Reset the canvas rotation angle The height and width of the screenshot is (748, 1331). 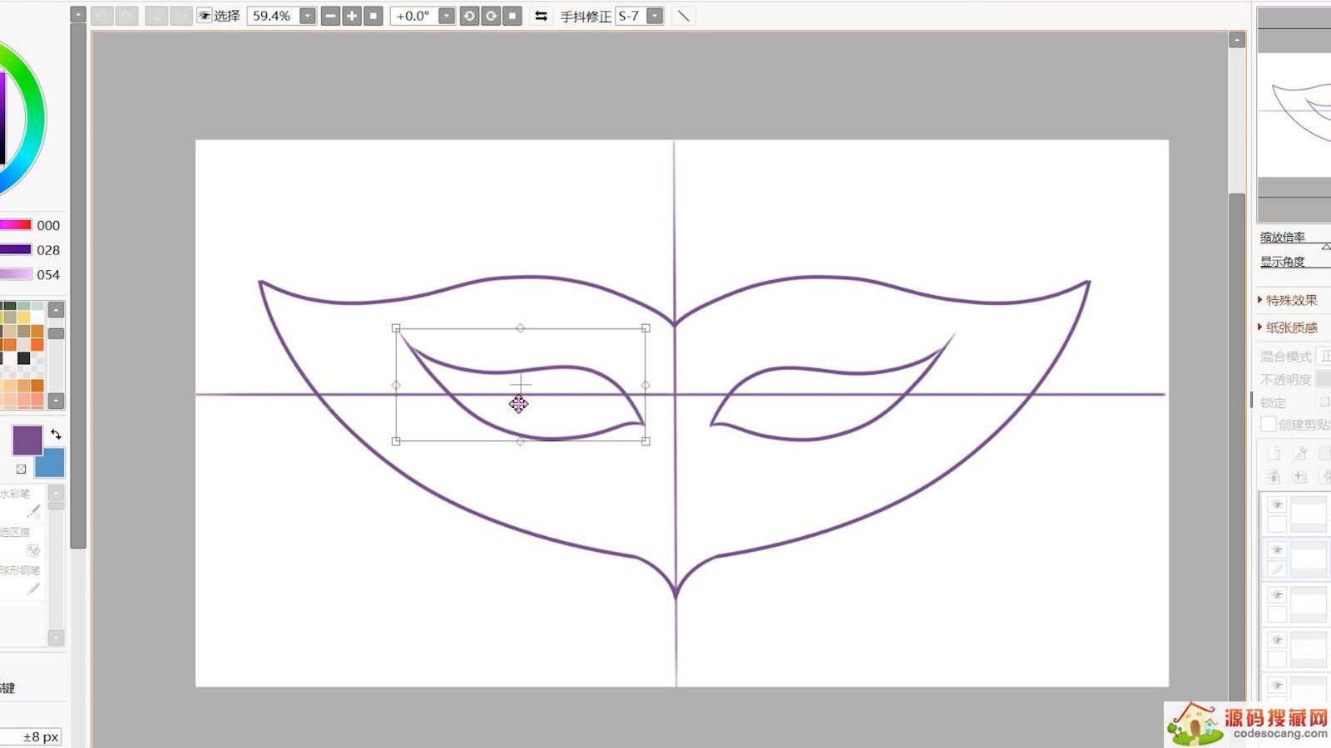tap(512, 16)
